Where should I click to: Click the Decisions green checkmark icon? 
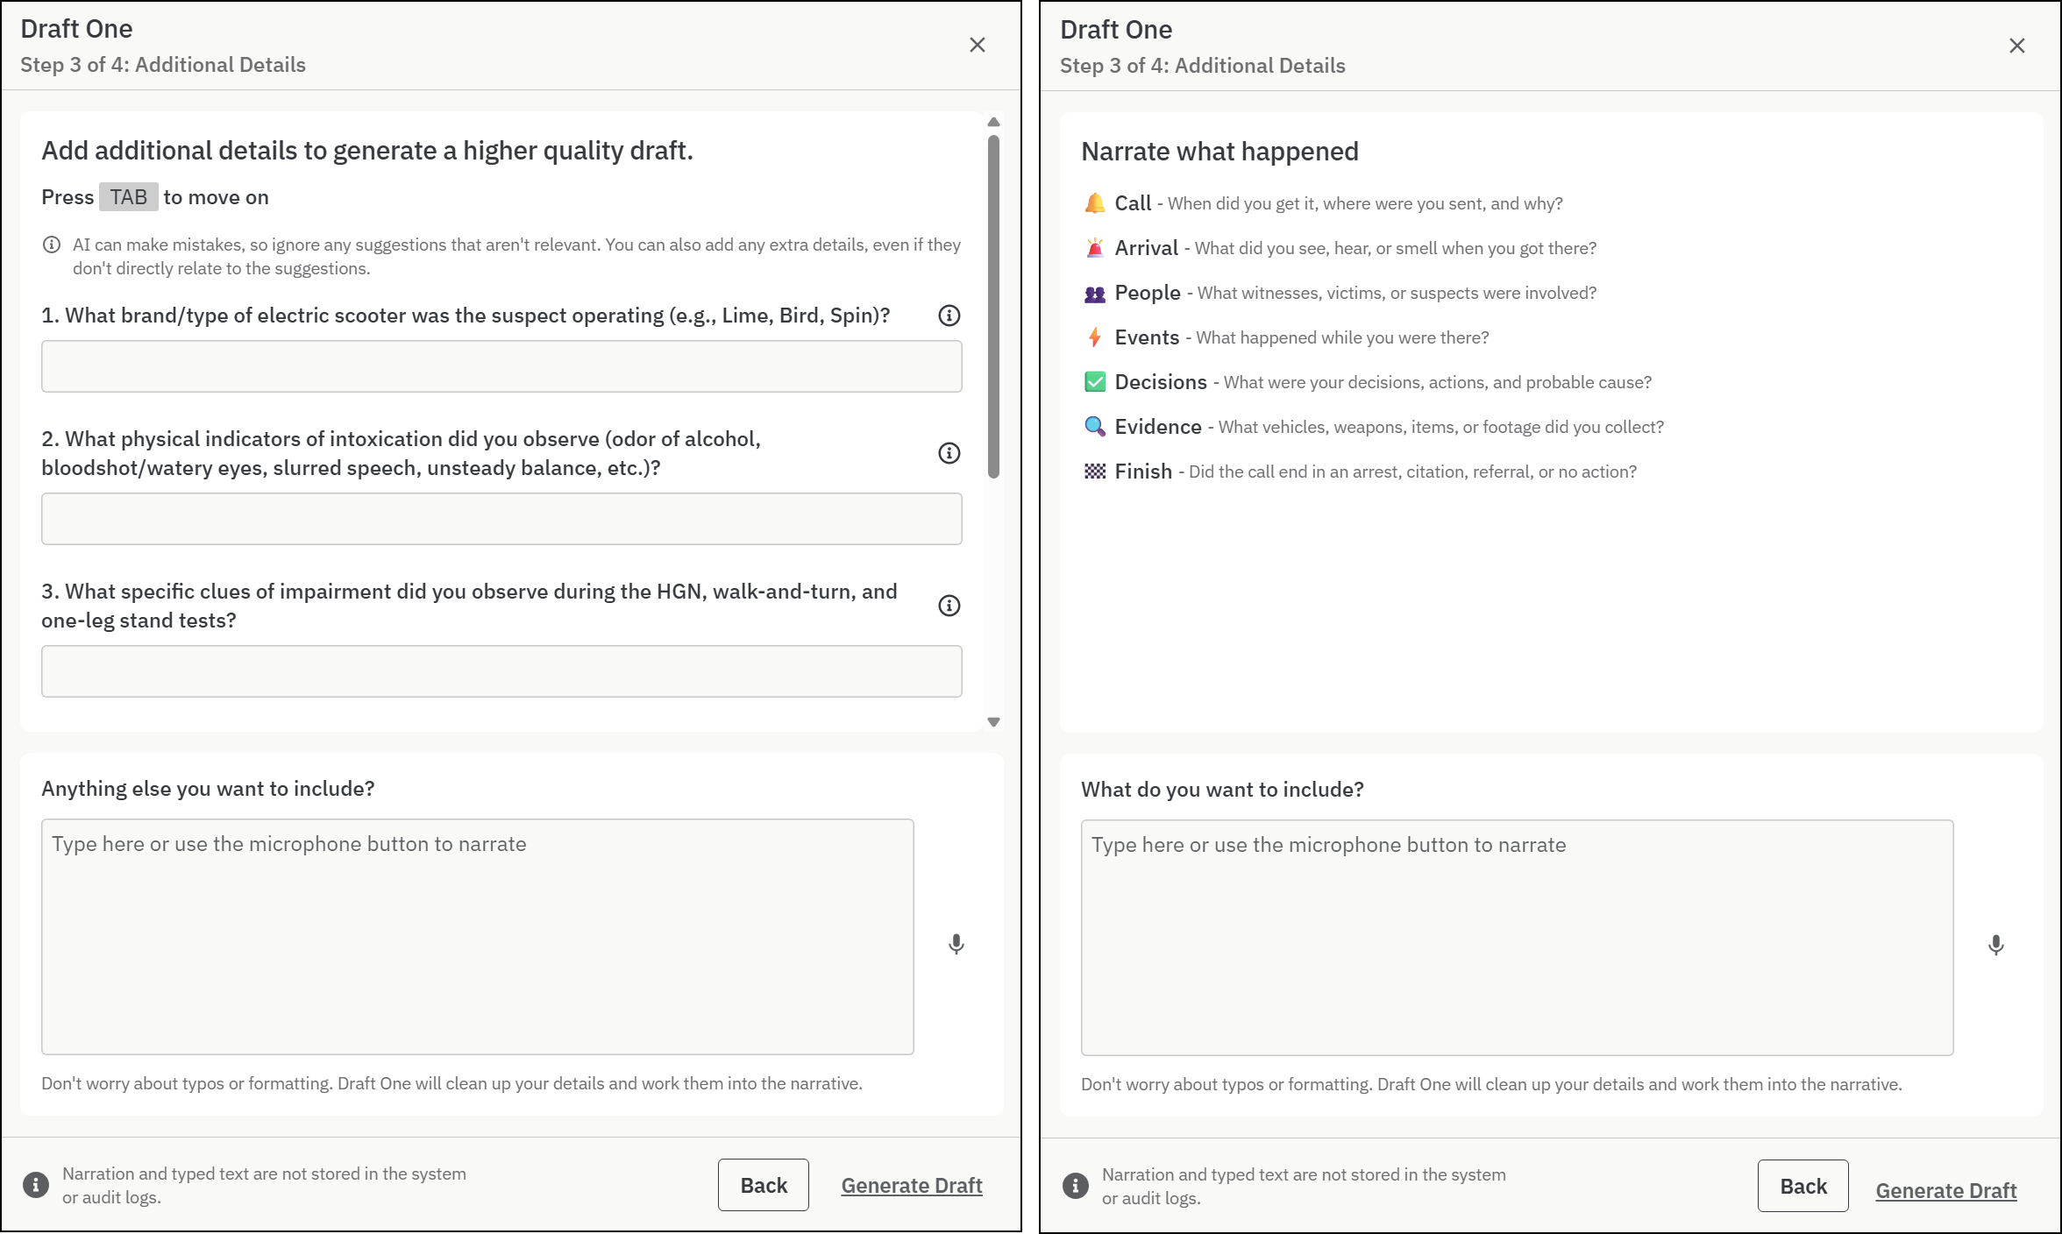[1094, 382]
